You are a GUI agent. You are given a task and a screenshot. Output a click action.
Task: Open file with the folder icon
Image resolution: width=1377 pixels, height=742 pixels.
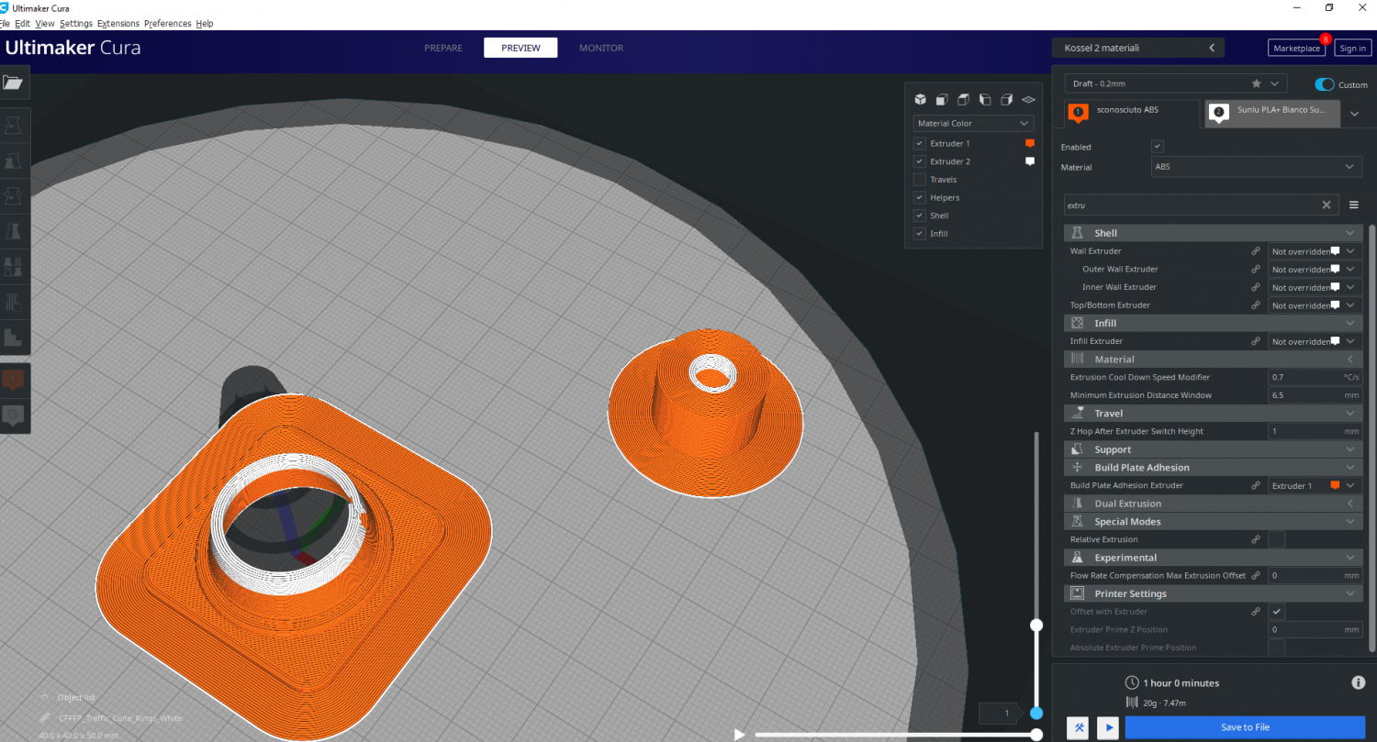click(x=13, y=83)
